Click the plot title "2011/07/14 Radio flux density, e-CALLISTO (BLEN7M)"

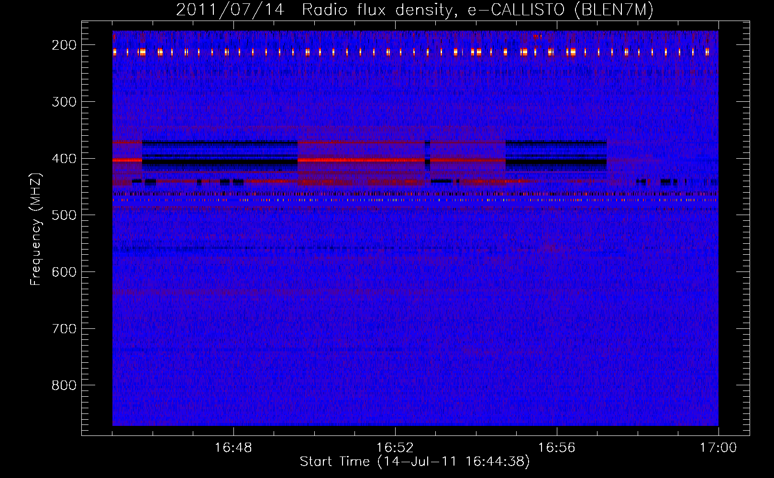(x=415, y=10)
